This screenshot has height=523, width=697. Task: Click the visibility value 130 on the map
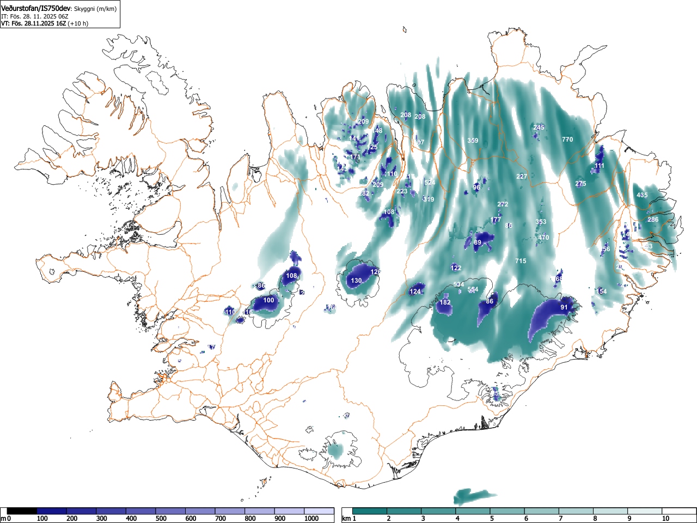coord(356,281)
